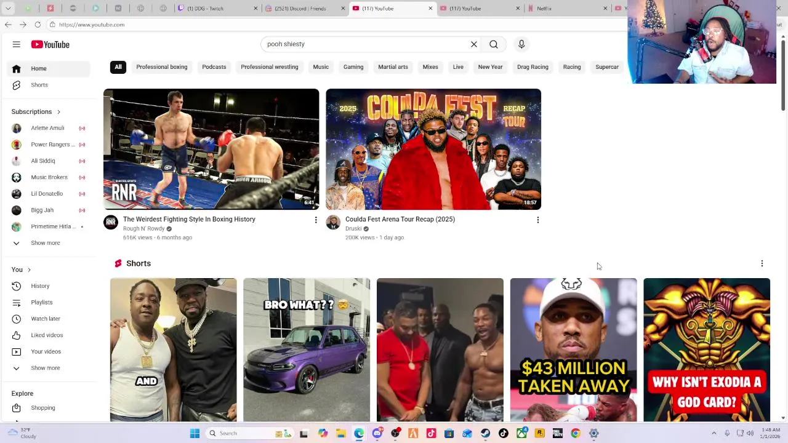The height and width of the screenshot is (443, 788).
Task: Select the New Year filter chip
Action: (490, 67)
